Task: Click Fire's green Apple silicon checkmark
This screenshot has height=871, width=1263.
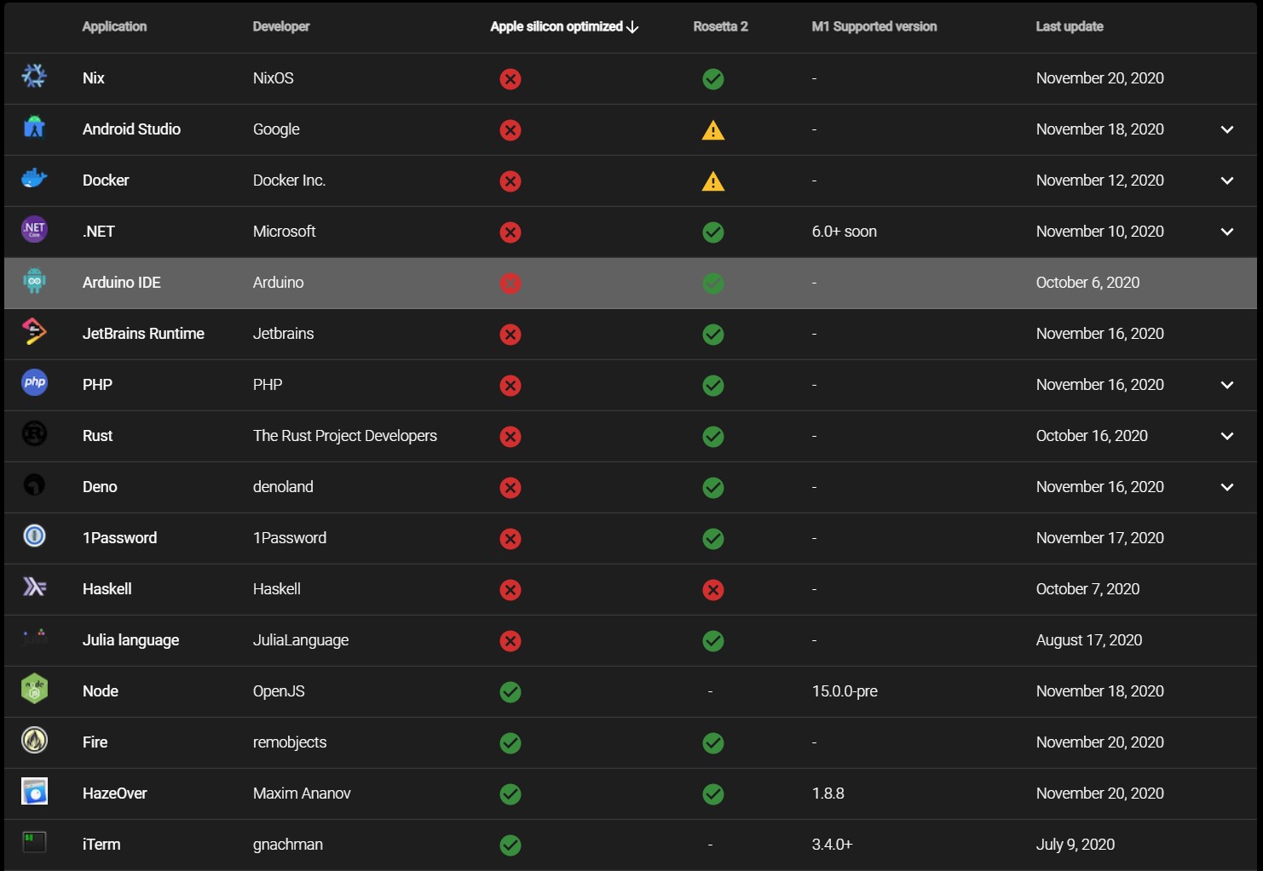Action: [510, 743]
